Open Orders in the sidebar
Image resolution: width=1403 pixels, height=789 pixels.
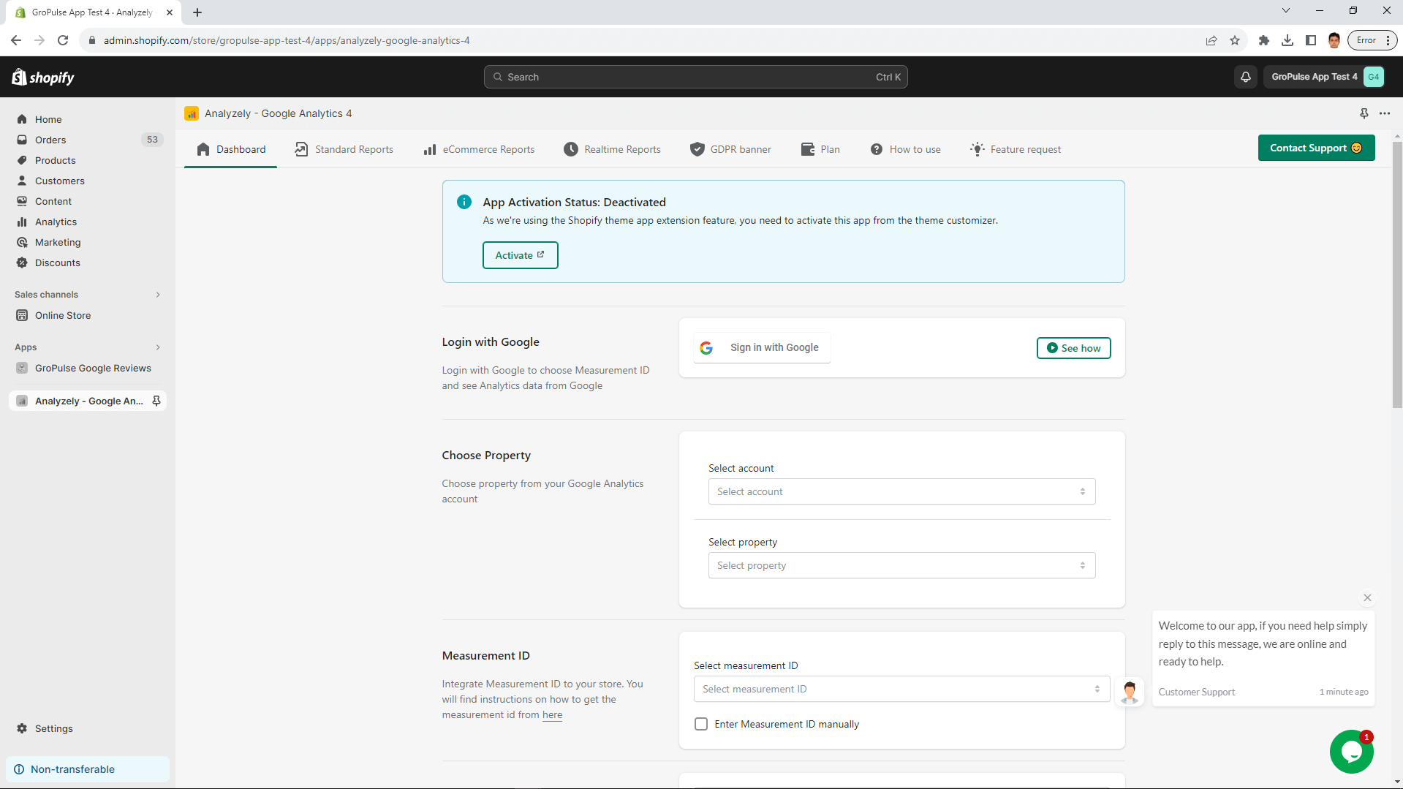[x=50, y=140]
